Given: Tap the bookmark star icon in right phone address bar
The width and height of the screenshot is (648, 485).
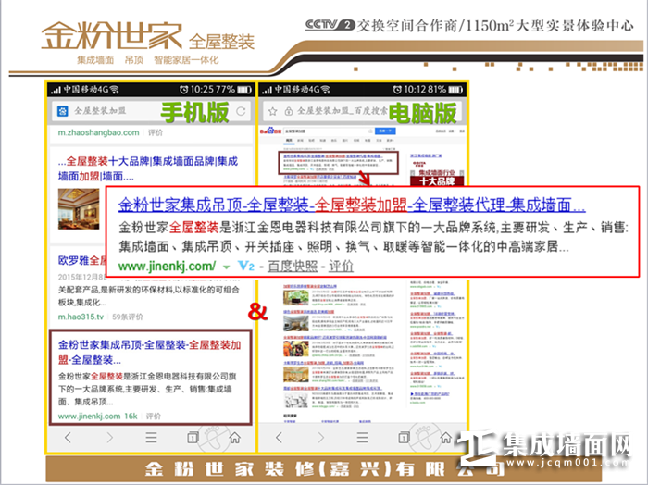Looking at the screenshot, I should coord(272,111).
